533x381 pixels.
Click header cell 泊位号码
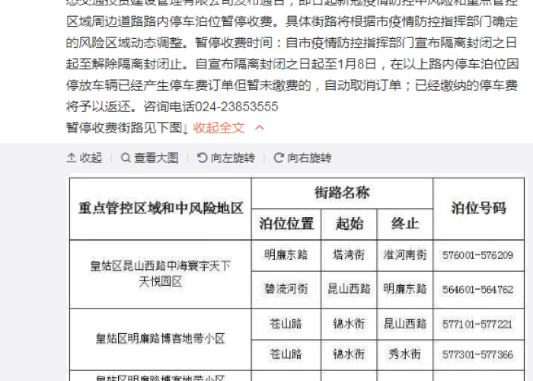pyautogui.click(x=479, y=209)
